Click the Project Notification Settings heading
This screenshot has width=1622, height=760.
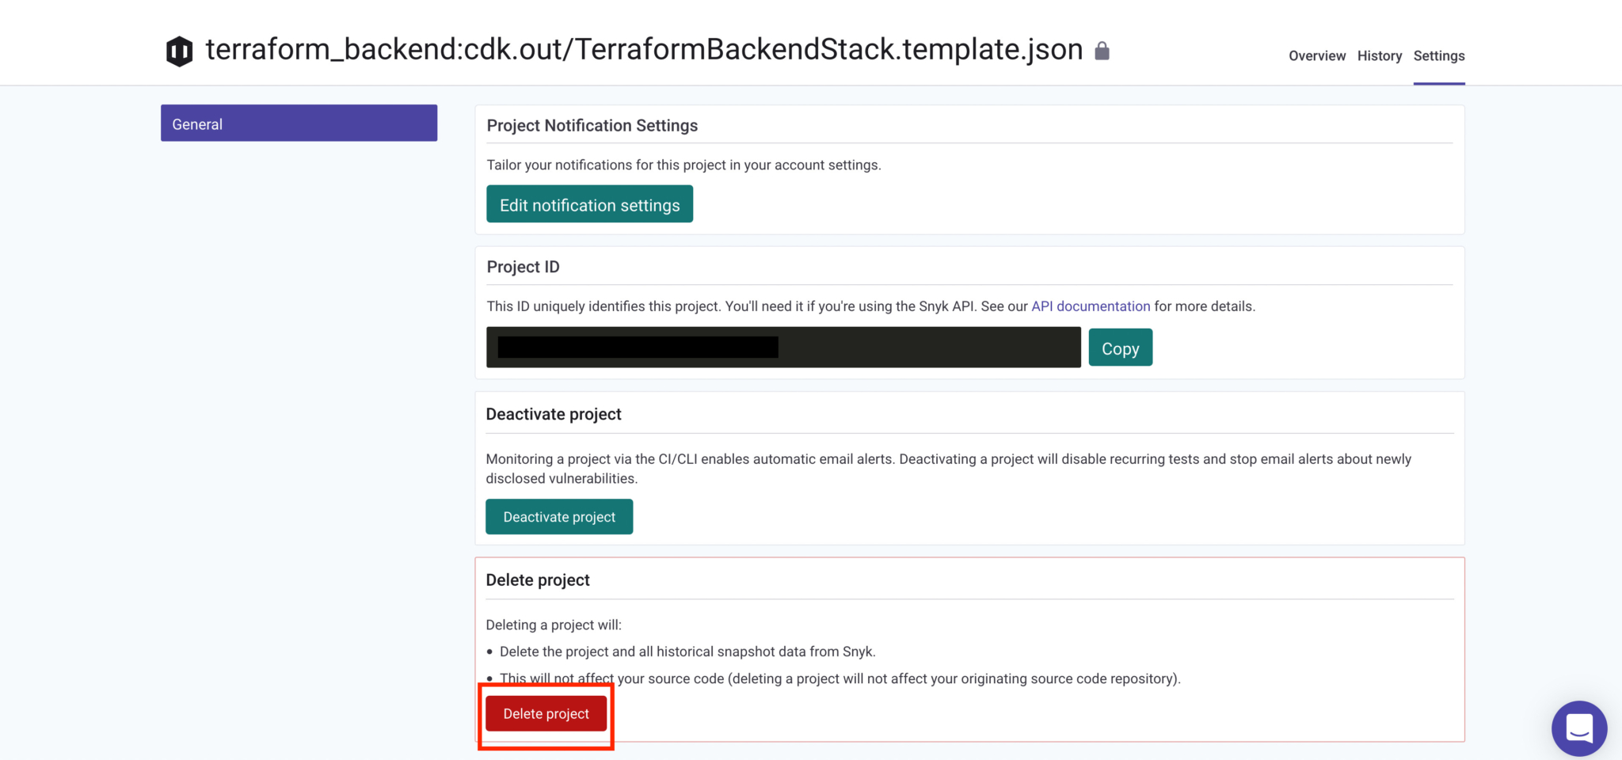click(592, 125)
